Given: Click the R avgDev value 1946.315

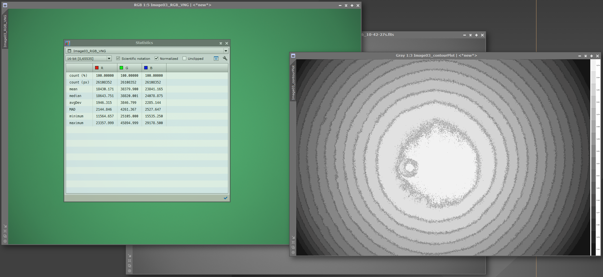Looking at the screenshot, I should click(x=104, y=103).
